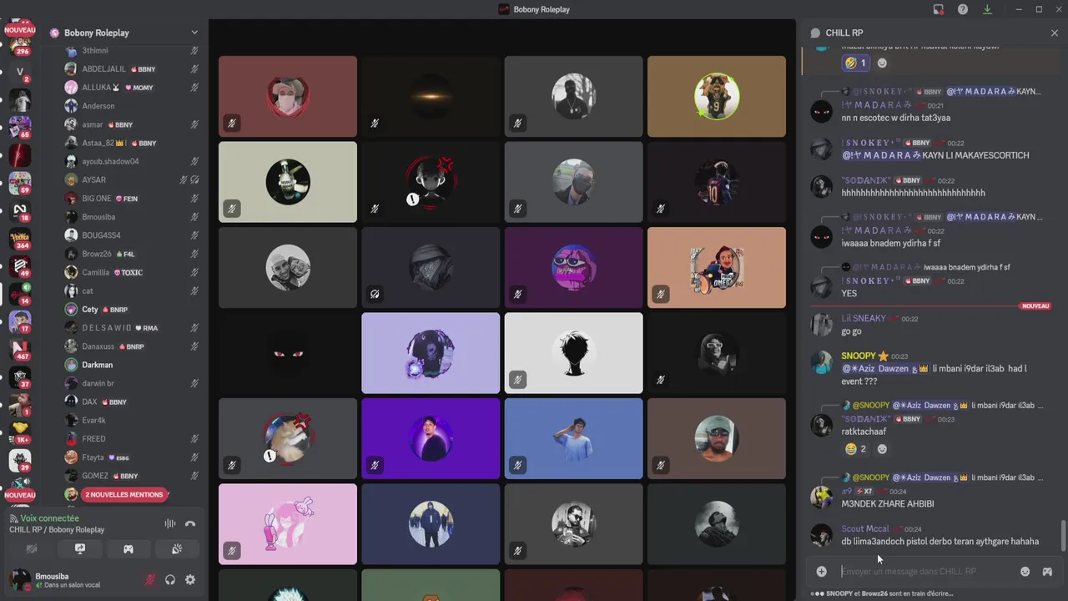
Task: Open server icon with 18 badge
Action: [x=20, y=210]
